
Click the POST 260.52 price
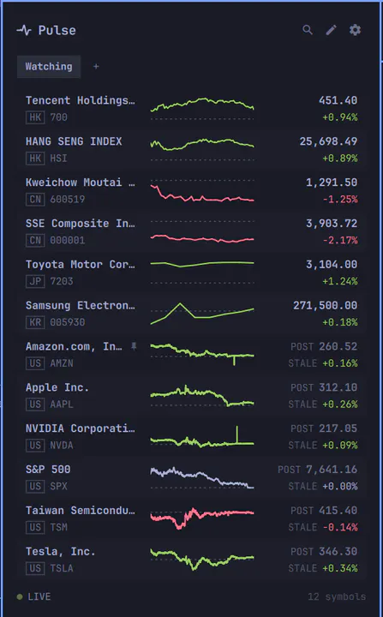pos(324,346)
